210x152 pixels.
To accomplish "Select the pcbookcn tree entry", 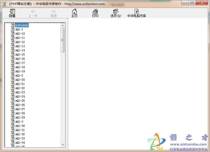I will click(22, 25).
